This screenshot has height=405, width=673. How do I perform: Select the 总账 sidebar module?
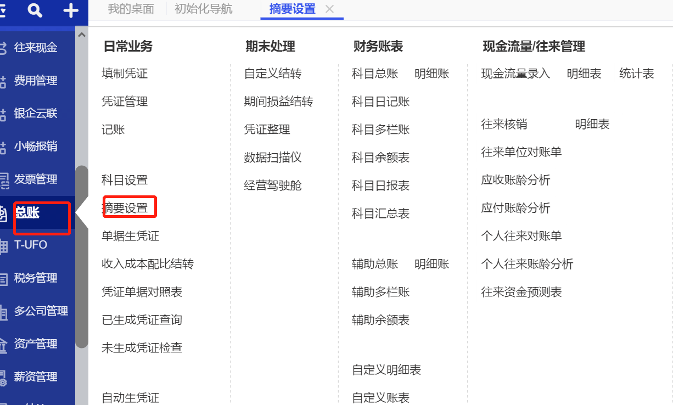27,212
